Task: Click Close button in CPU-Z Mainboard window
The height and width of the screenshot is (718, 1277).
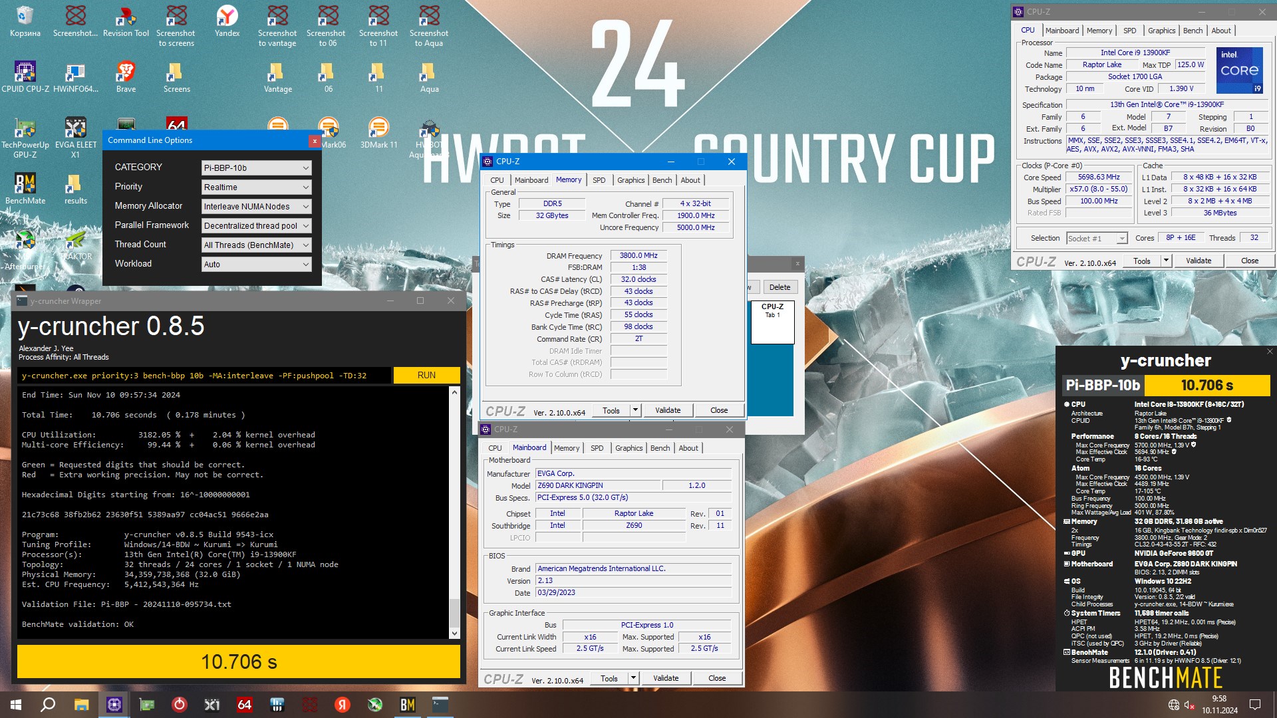Action: tap(717, 678)
